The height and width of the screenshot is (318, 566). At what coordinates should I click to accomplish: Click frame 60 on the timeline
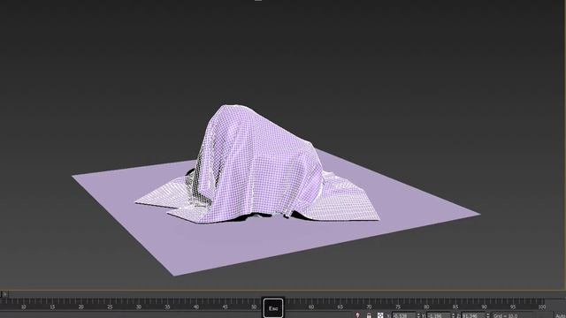311,307
